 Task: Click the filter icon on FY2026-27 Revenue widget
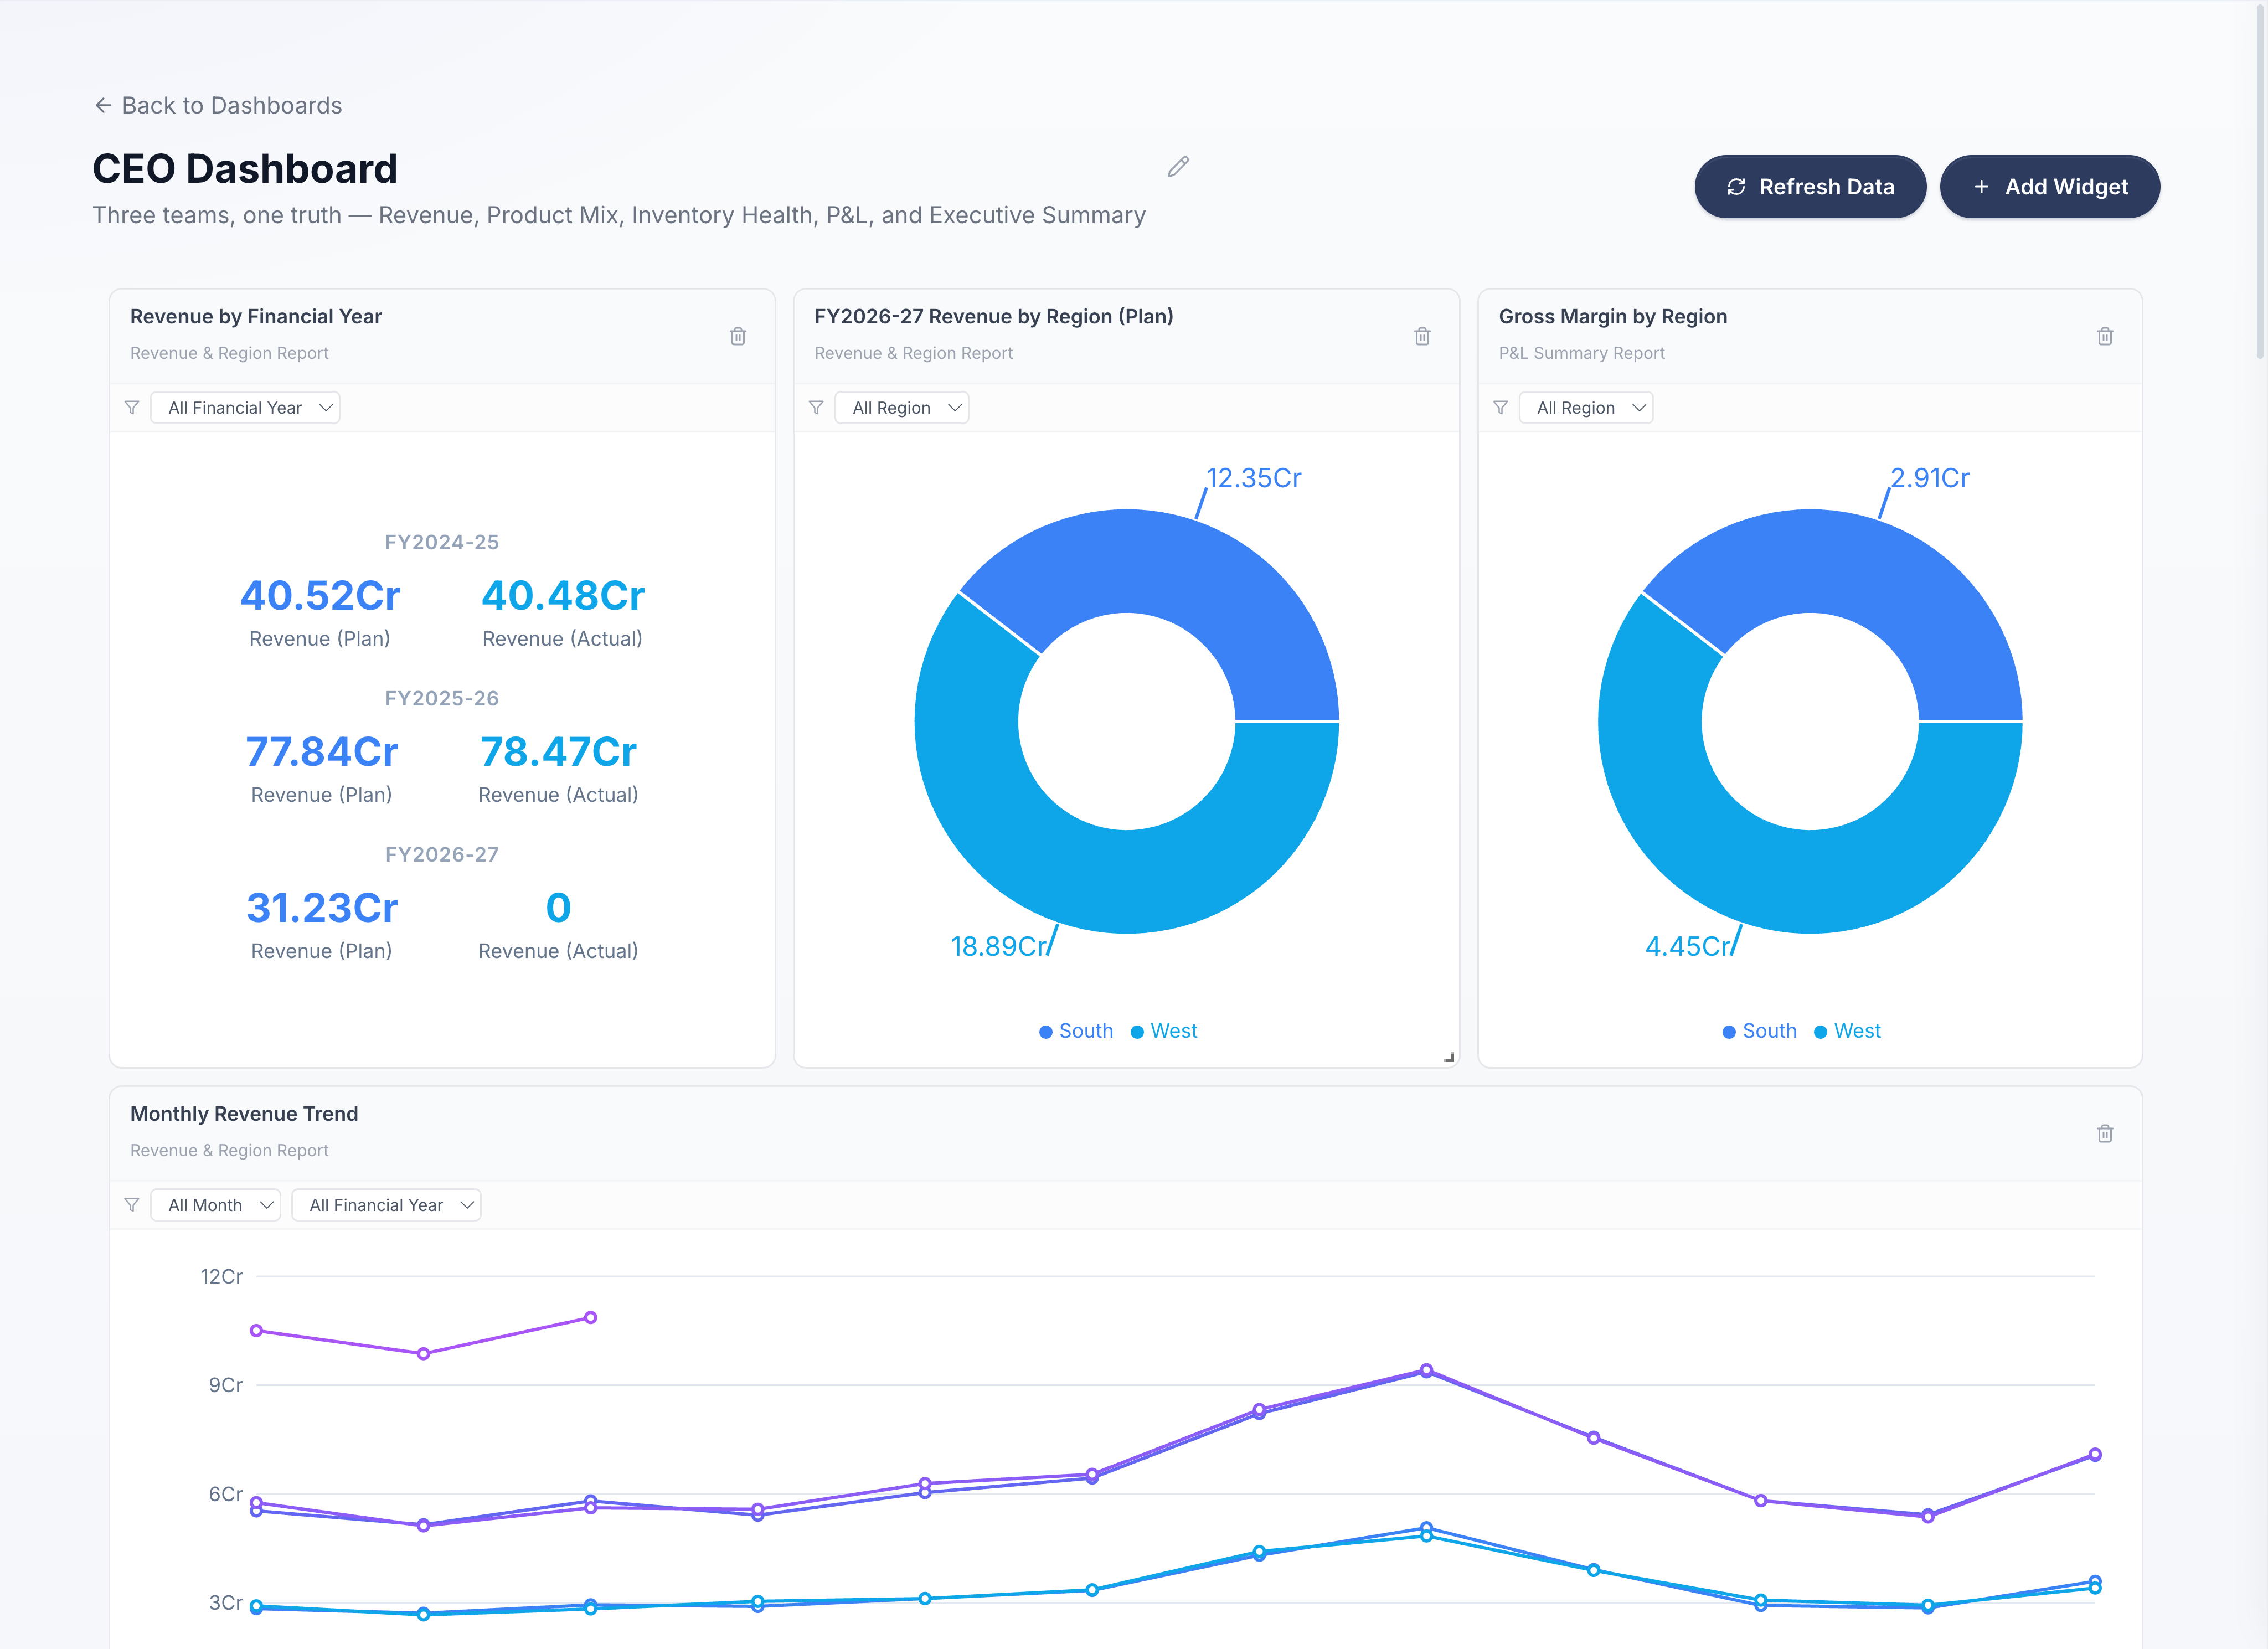[816, 407]
